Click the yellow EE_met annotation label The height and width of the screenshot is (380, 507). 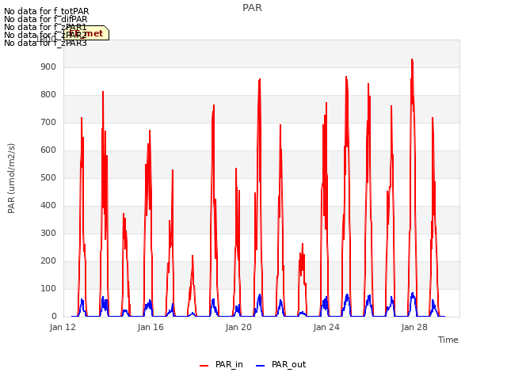tap(86, 33)
